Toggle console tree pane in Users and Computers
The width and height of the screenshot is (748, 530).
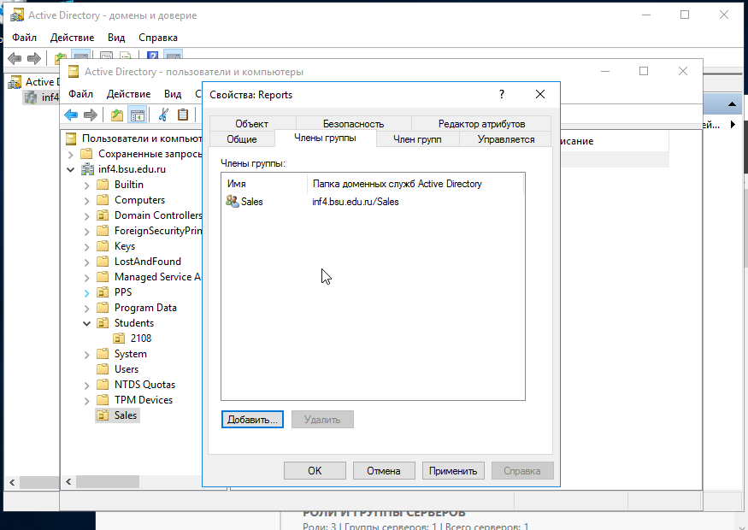click(138, 115)
